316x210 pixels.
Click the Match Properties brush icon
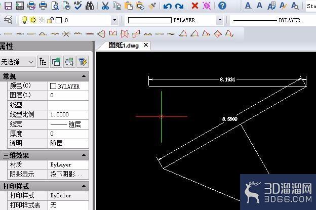click(x=152, y=6)
